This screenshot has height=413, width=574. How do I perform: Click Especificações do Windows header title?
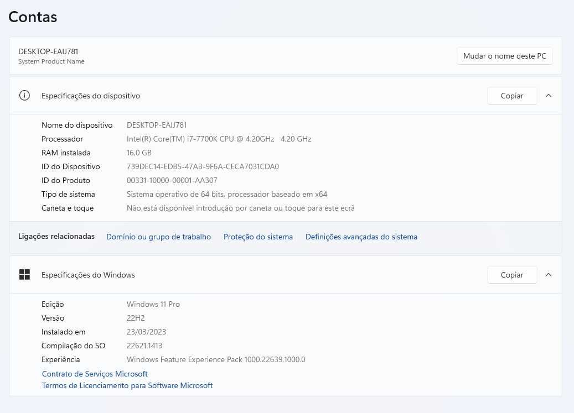click(x=88, y=275)
